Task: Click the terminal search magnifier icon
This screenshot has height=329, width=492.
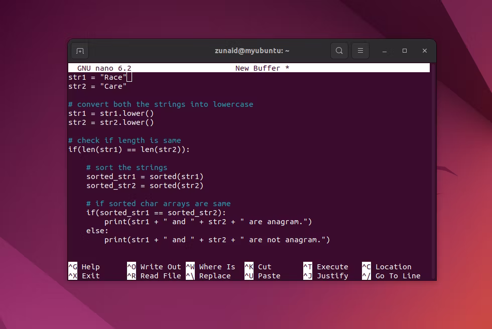Action: [x=339, y=51]
